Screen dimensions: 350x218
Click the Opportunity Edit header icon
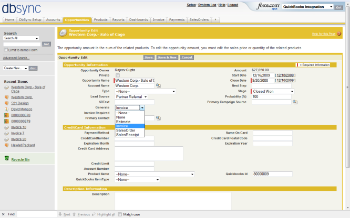[63, 33]
